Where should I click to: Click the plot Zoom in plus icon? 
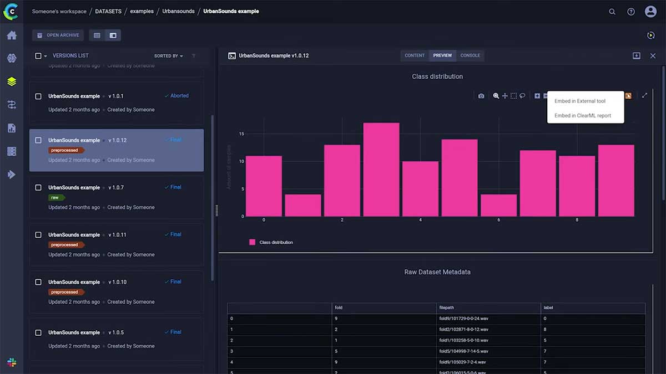click(537, 96)
